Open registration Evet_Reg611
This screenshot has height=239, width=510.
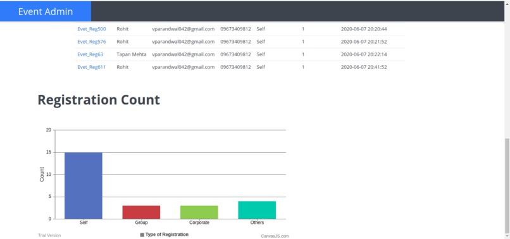91,67
